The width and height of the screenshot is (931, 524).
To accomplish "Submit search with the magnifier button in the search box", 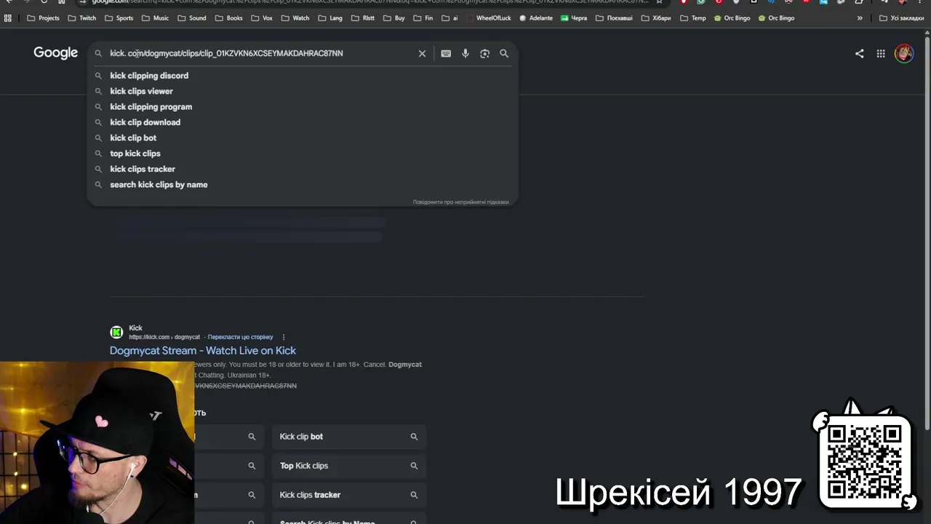I will pyautogui.click(x=504, y=53).
